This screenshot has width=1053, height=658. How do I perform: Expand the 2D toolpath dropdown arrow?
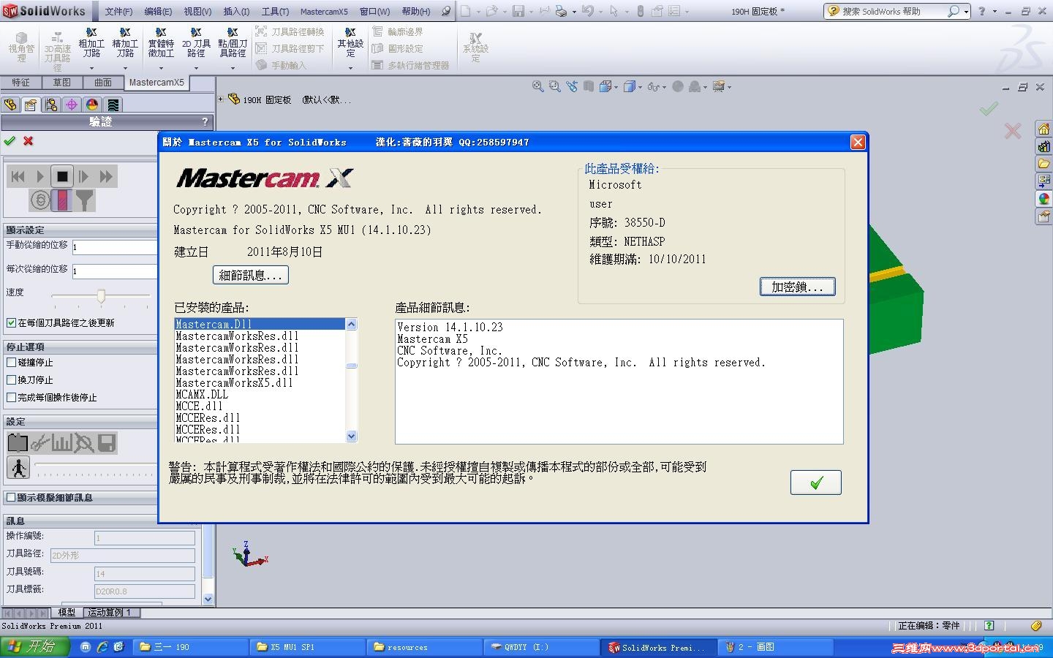[196, 68]
